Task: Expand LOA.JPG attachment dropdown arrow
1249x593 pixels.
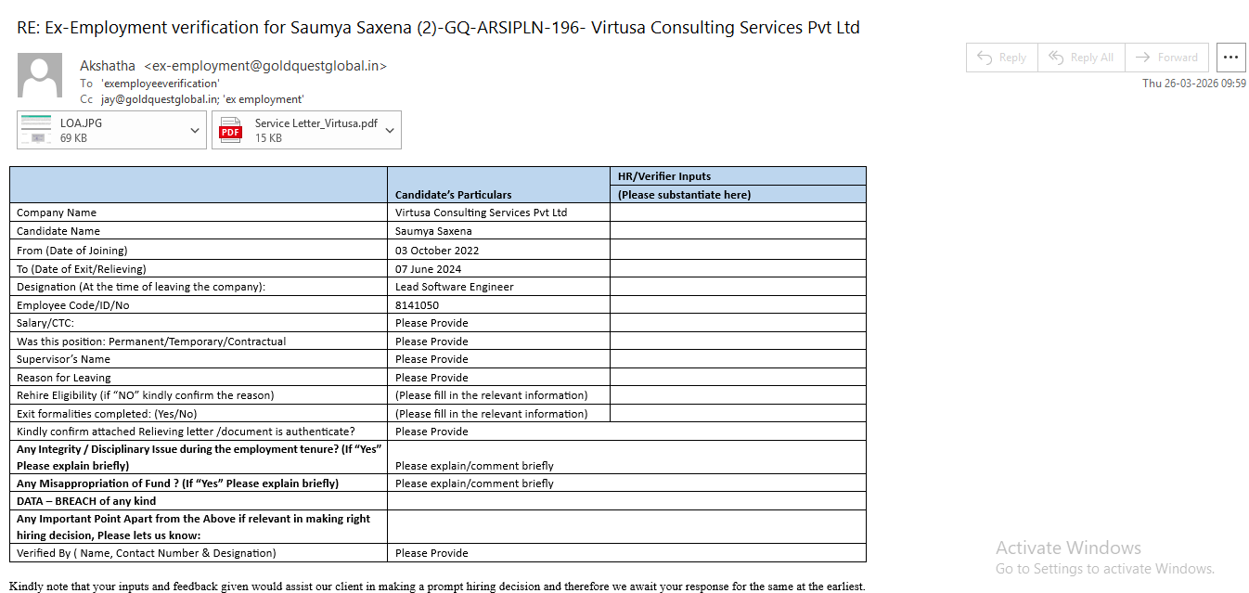Action: tap(195, 130)
